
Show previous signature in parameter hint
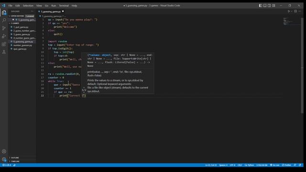point(84,88)
